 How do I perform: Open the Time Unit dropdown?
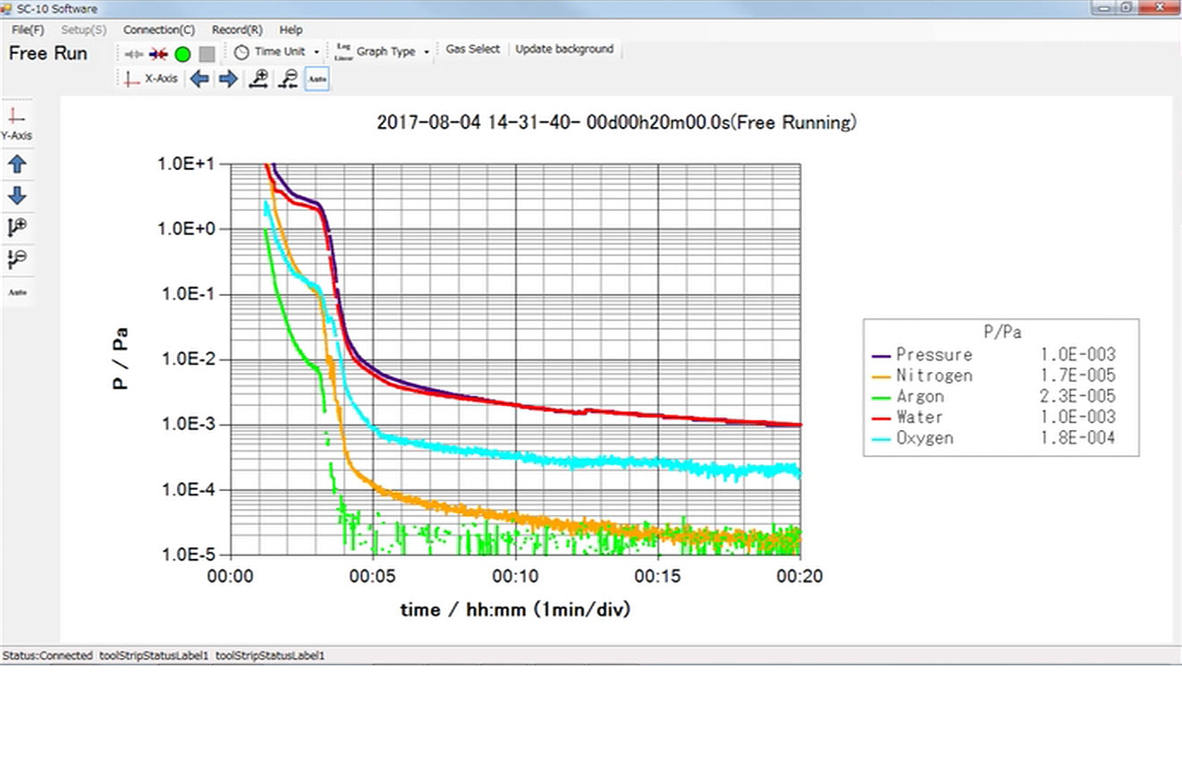[x=277, y=52]
